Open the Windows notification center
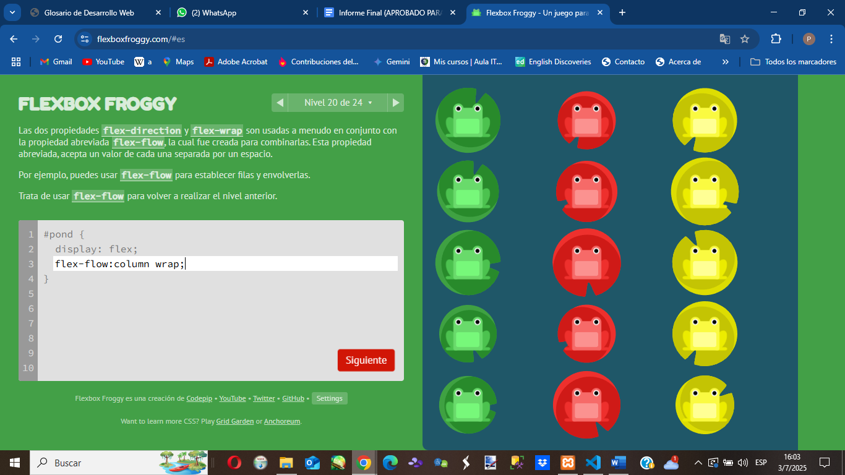 click(x=825, y=463)
